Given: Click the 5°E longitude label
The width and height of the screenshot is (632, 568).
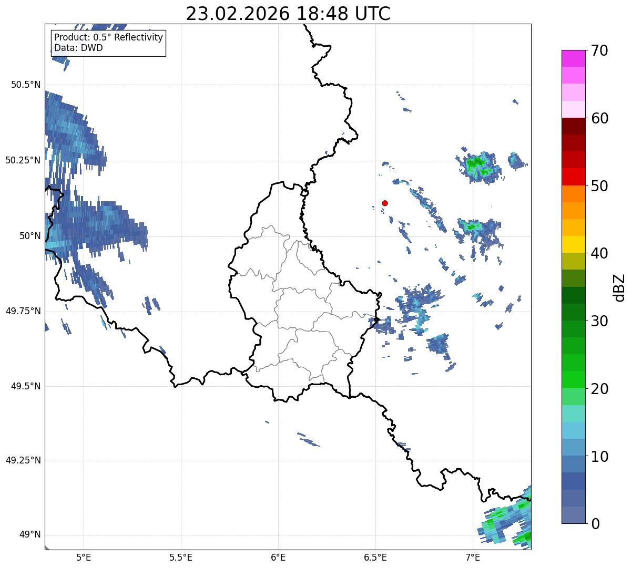Looking at the screenshot, I should [84, 557].
